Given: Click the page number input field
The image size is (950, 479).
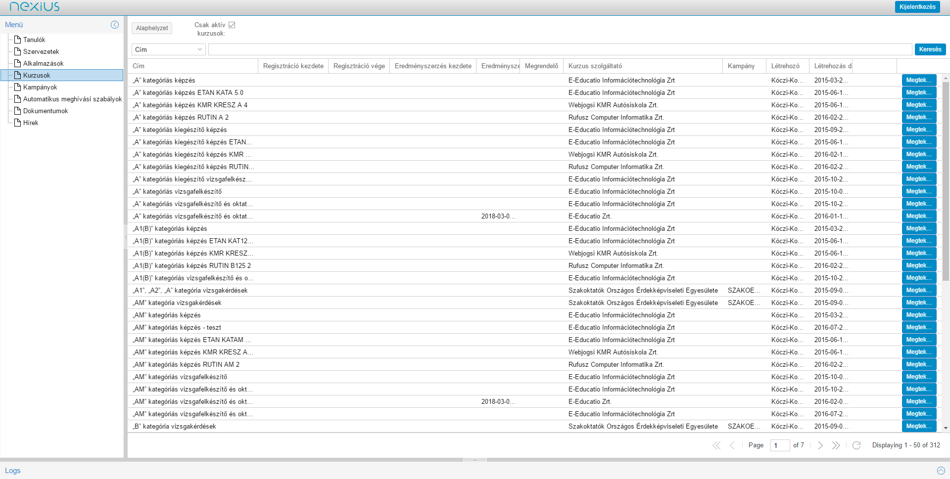Looking at the screenshot, I should click(779, 445).
